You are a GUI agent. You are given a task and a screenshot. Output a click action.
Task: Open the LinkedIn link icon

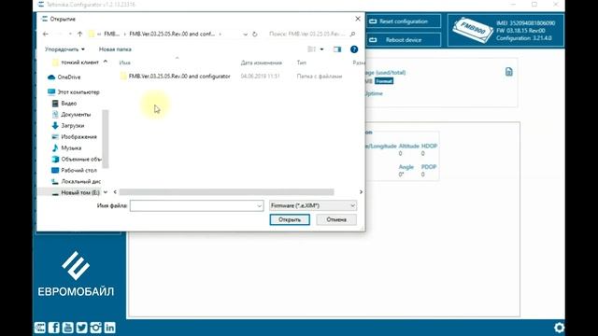110,328
